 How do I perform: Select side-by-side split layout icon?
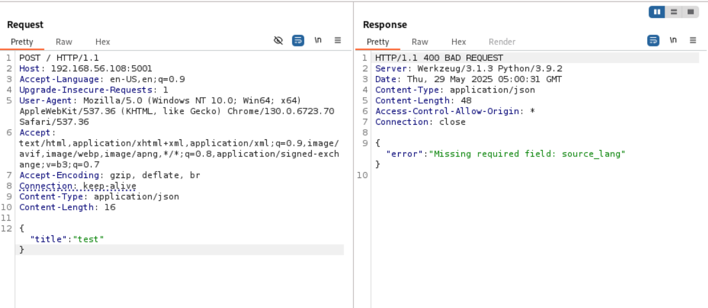(657, 12)
